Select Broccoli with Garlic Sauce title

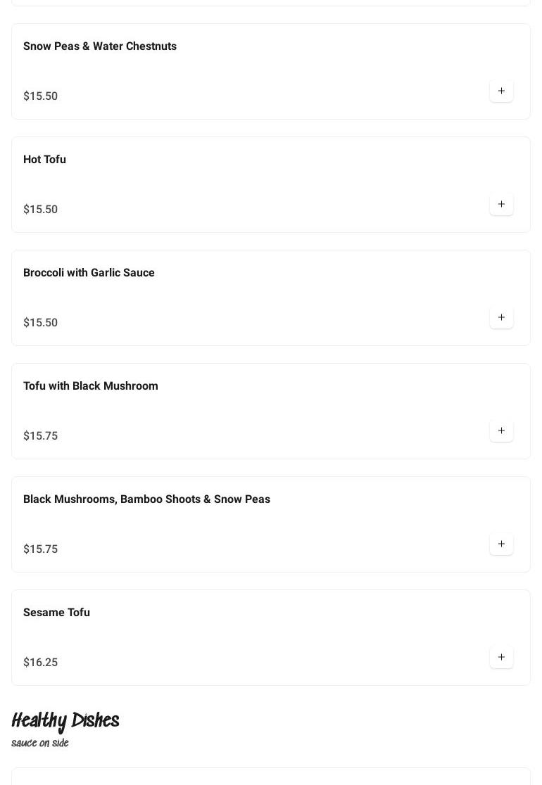tap(89, 273)
